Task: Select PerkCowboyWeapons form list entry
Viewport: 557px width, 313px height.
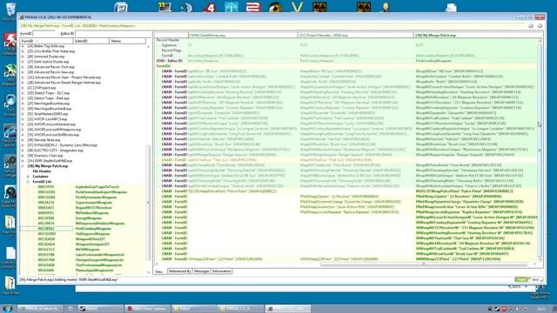Action: pos(93,229)
